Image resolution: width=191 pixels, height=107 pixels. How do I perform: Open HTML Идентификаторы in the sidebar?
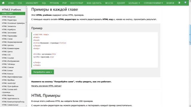tap(12, 77)
